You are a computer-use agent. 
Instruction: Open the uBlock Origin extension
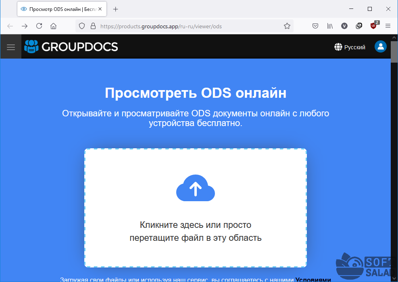374,25
